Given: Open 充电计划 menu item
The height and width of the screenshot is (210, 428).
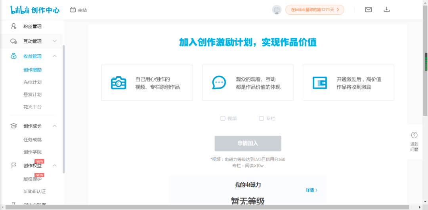Looking at the screenshot, I should point(32,82).
